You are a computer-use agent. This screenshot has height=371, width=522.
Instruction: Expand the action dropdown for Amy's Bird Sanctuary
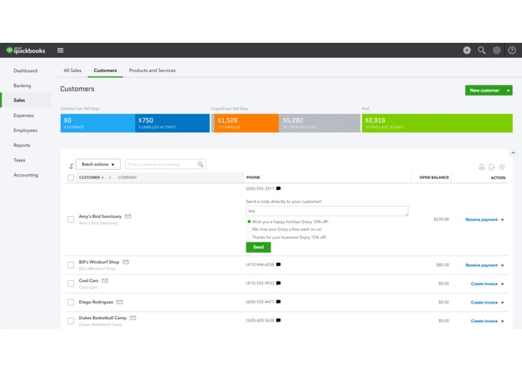pos(502,219)
